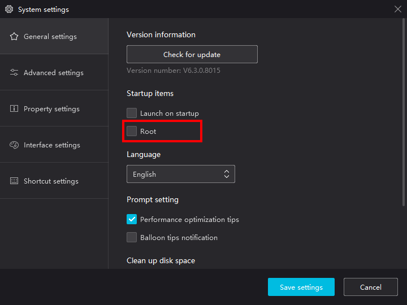The image size is (407, 305).
Task: Click the language dropdown up-down arrows
Action: coord(227,174)
